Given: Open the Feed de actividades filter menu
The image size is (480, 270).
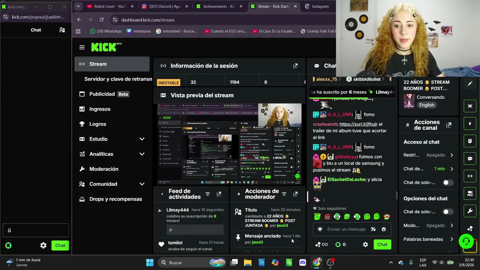Looking at the screenshot, I should pos(207,194).
